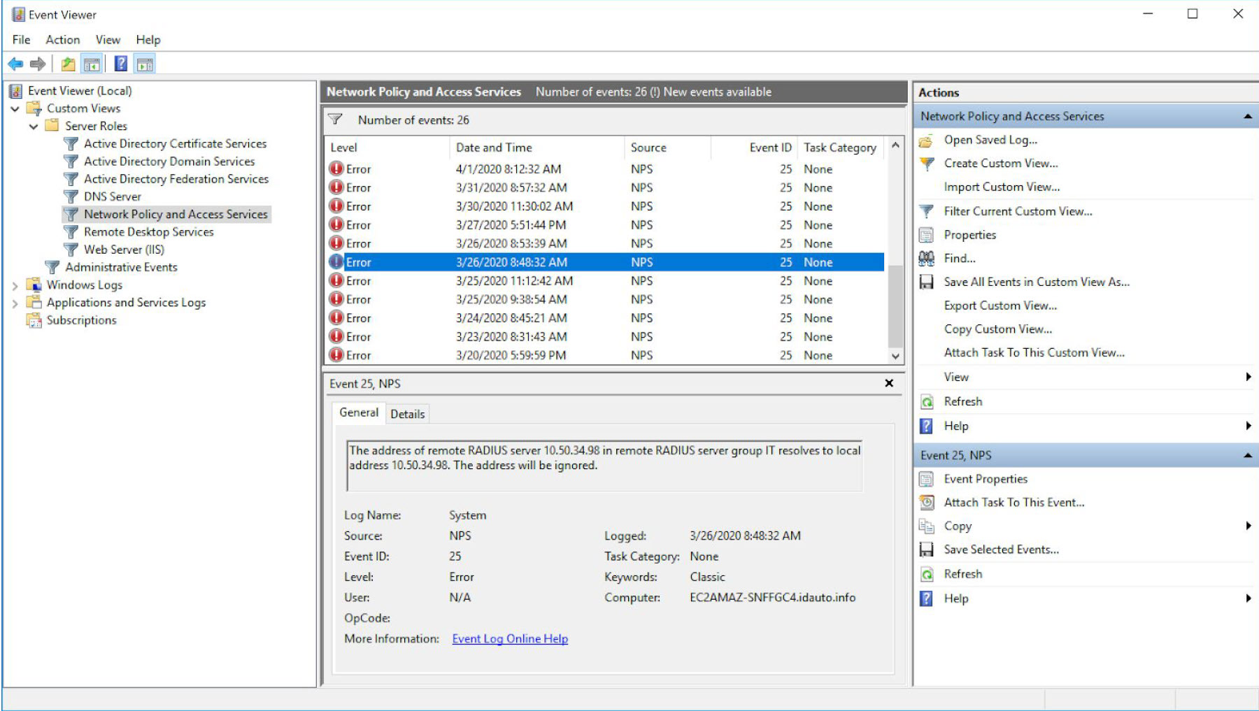
Task: Click the Event Viewer (Local) root icon
Action: click(x=15, y=91)
